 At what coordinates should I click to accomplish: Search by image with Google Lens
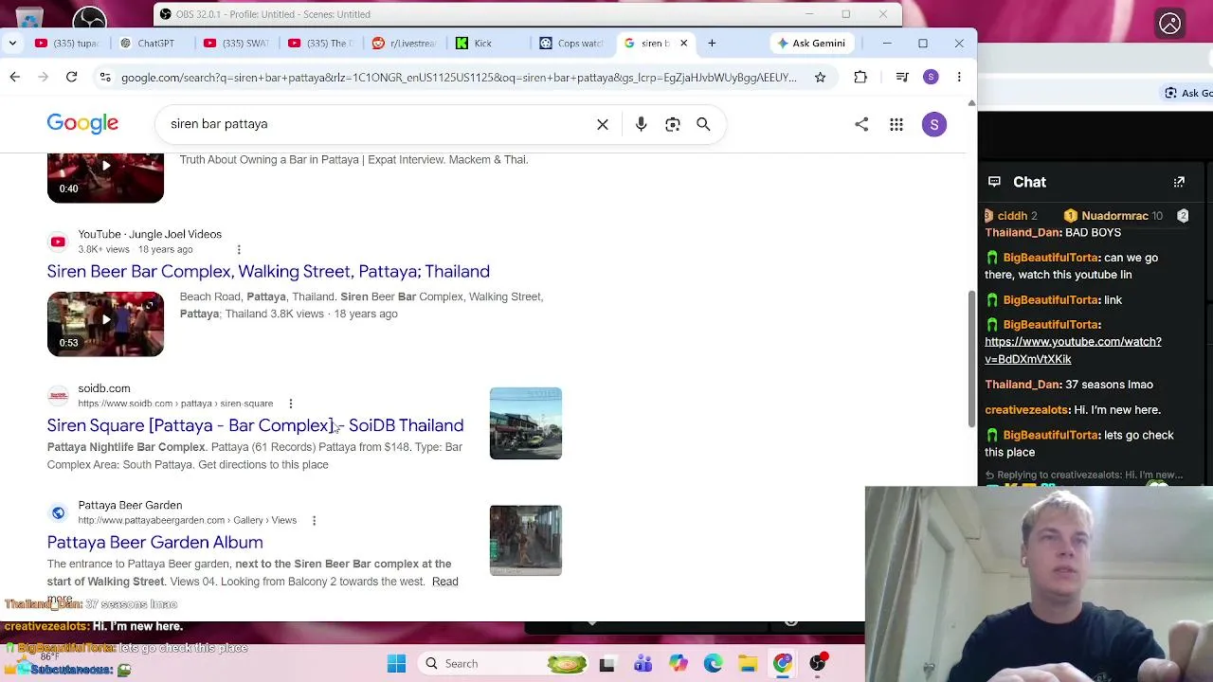click(673, 124)
